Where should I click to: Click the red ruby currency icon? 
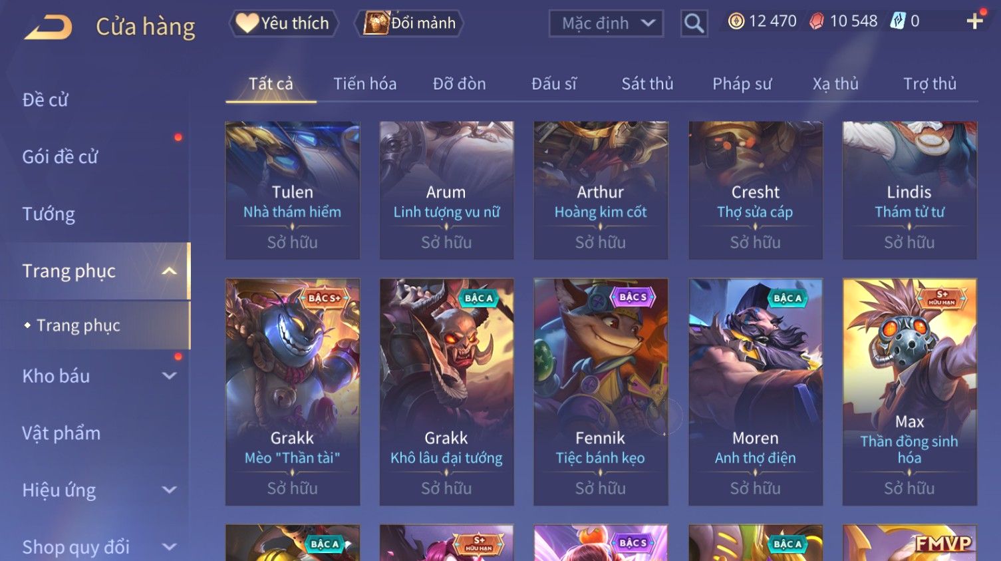(816, 21)
